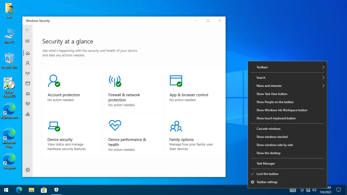Open Task Manager from the context menu
The image size is (347, 195).
pyautogui.click(x=287, y=164)
